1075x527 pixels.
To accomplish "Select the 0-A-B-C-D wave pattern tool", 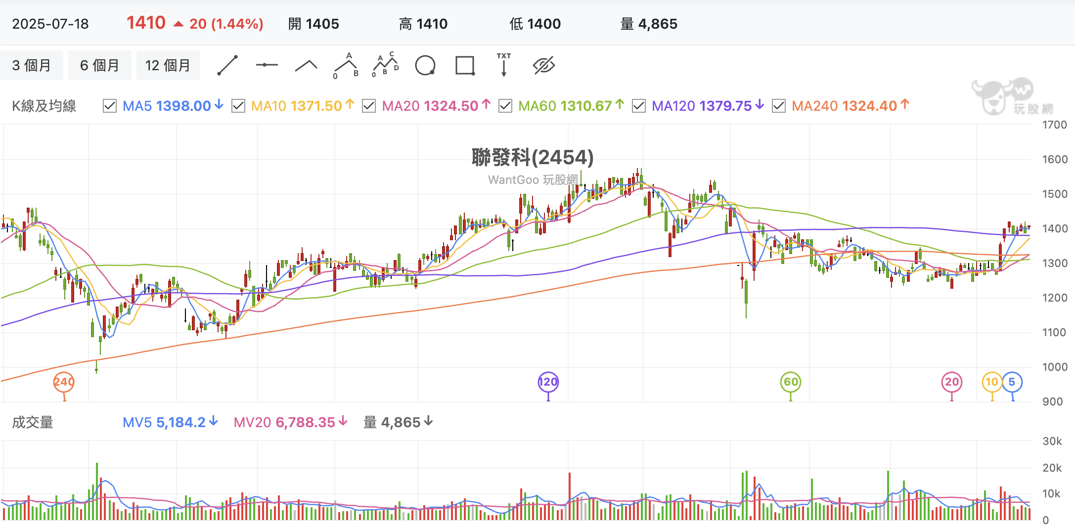I will pos(386,65).
